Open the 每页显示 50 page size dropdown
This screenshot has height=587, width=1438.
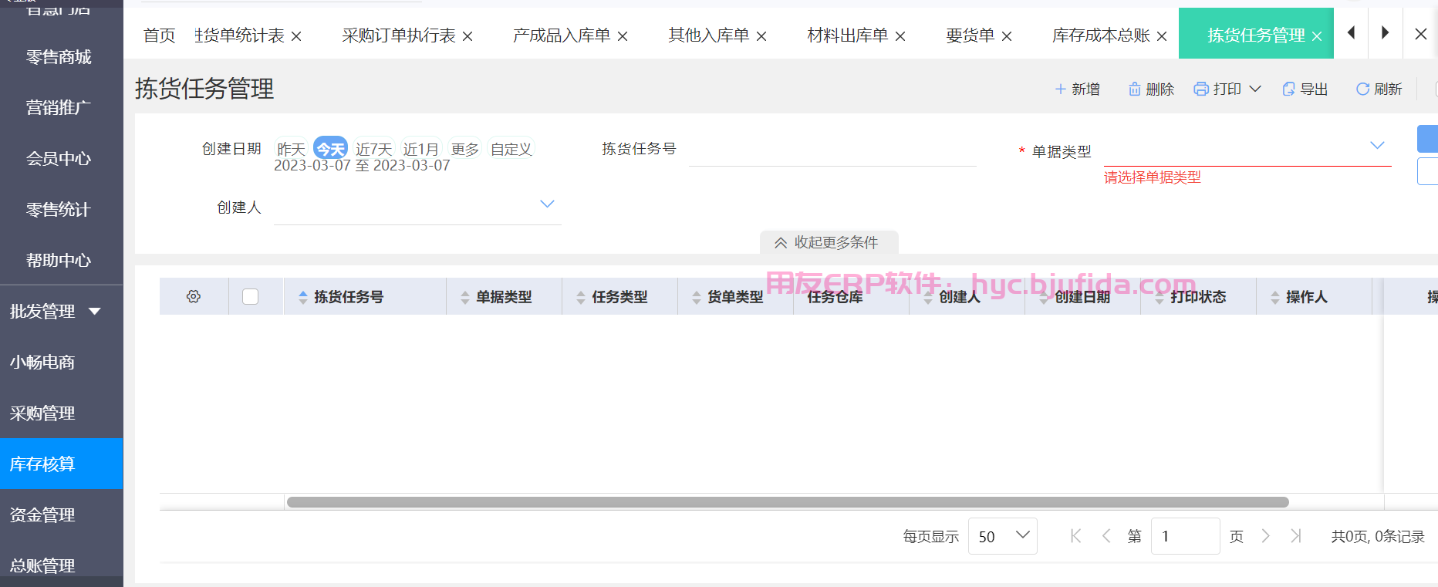1002,536
